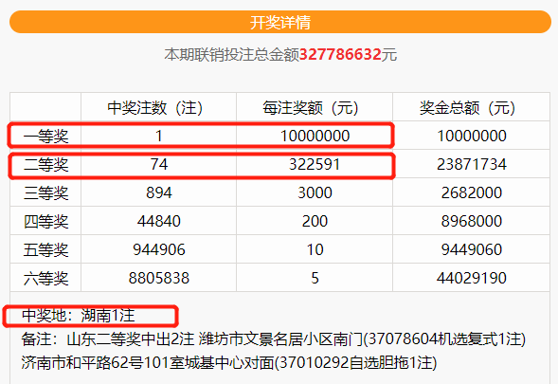The width and height of the screenshot is (558, 384).
Task: Select the total bet amount 327786632
Action: click(340, 54)
